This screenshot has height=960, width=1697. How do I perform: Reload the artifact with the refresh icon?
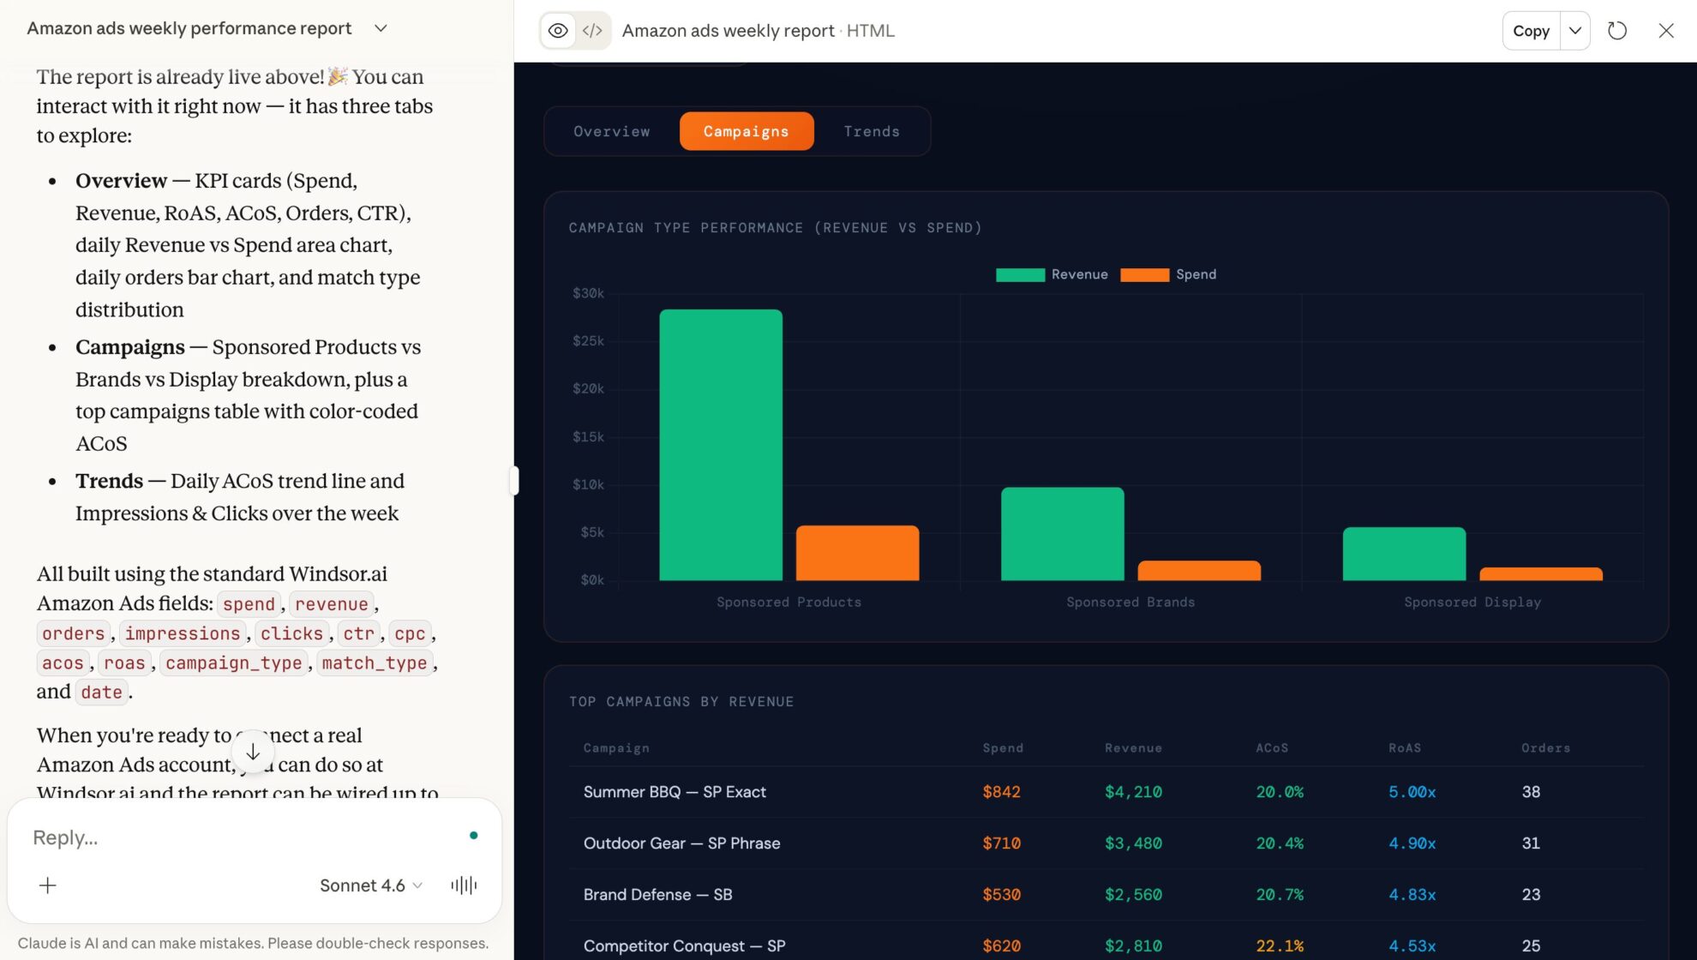(x=1617, y=31)
